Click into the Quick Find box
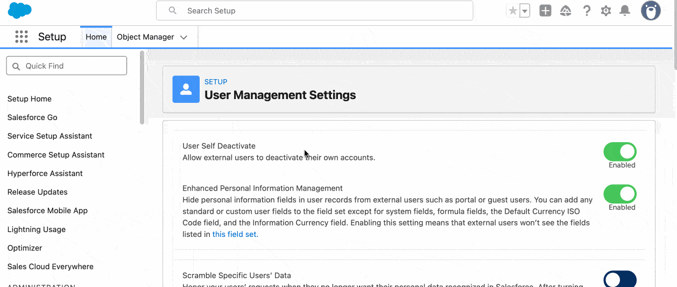Screen dimensions: 677x287 (x=67, y=66)
